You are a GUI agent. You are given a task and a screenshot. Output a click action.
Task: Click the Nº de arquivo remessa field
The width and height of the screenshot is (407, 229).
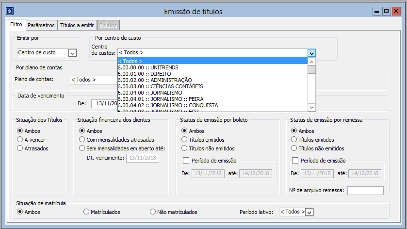click(365, 191)
